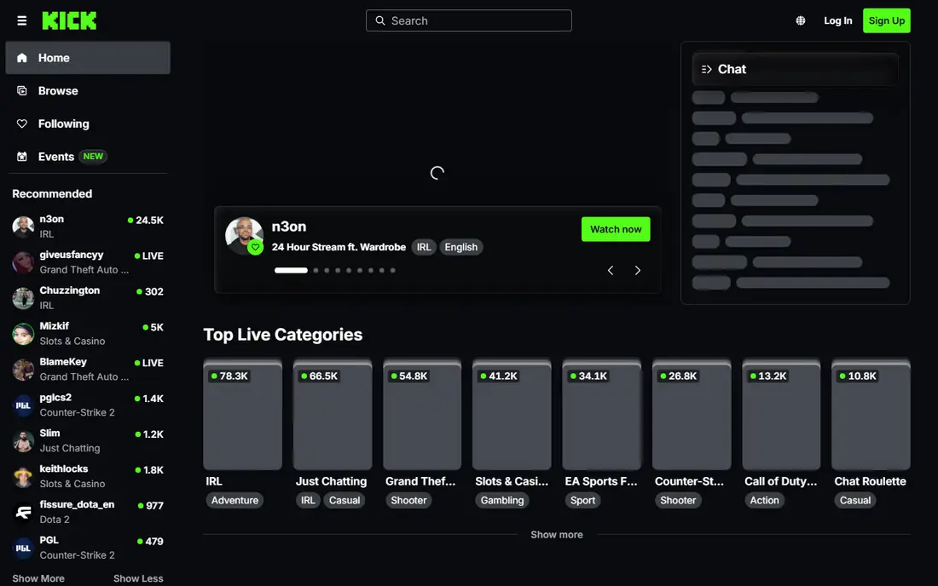Image resolution: width=938 pixels, height=586 pixels.
Task: Click n3on name in featured card
Action: point(289,227)
